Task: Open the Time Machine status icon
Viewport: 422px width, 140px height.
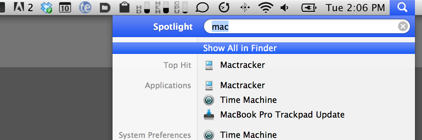Action: click(x=224, y=7)
